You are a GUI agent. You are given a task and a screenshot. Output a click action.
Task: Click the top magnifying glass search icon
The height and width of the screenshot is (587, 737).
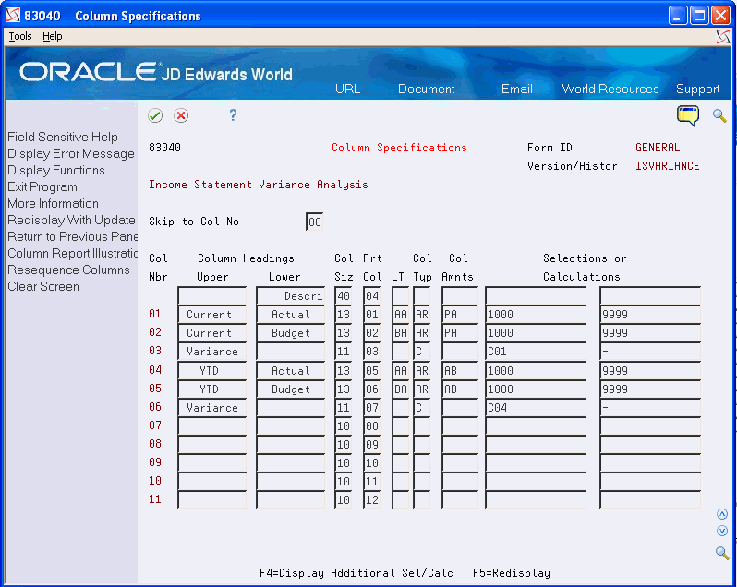[x=719, y=115]
